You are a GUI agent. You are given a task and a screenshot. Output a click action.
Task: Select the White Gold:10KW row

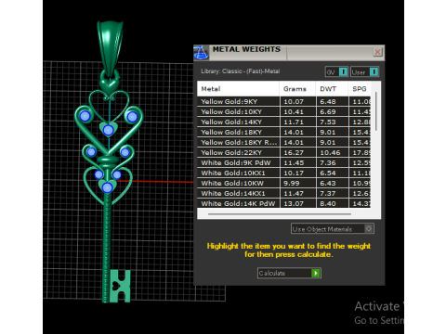click(283, 183)
